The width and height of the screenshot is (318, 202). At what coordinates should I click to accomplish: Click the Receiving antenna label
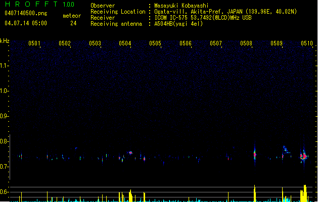pos(116,24)
